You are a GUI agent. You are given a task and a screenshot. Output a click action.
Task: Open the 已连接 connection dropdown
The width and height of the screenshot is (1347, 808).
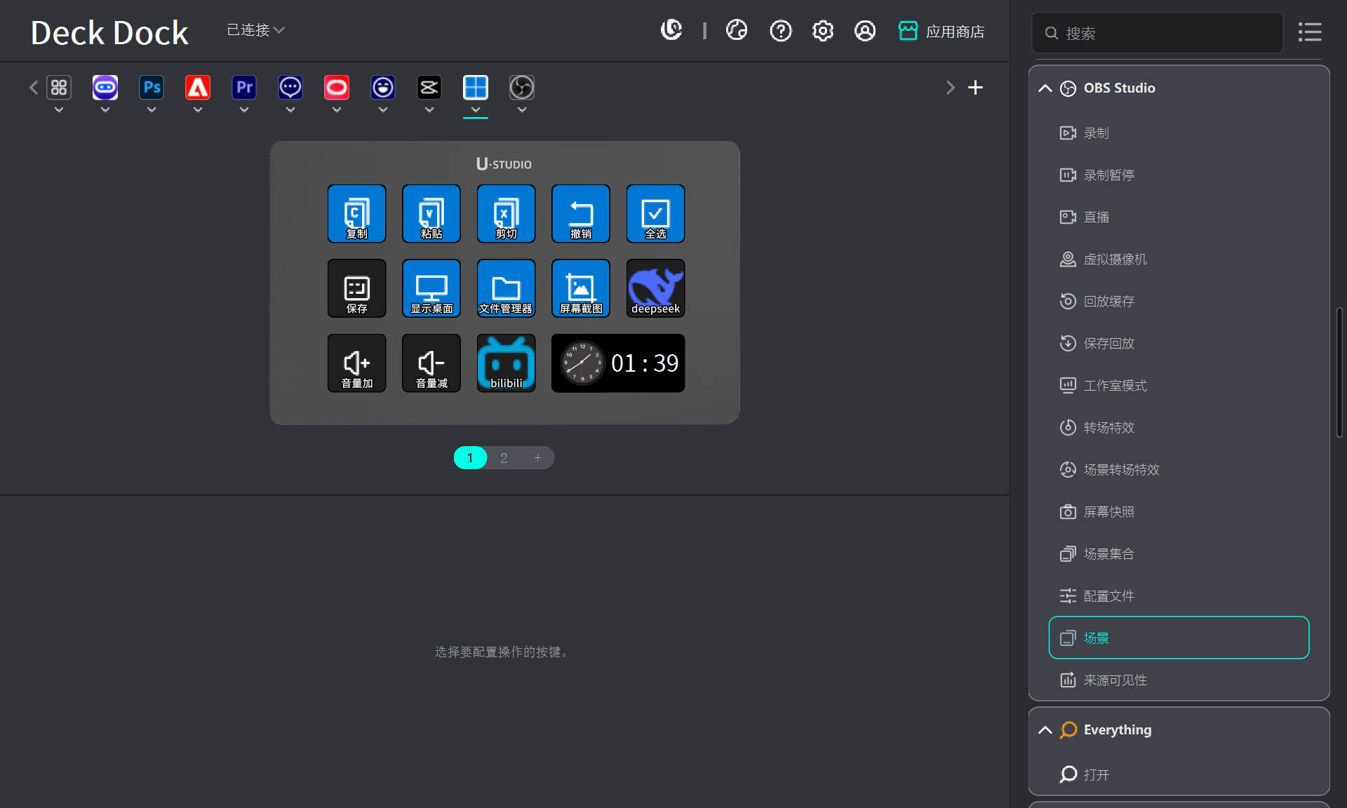pos(255,30)
